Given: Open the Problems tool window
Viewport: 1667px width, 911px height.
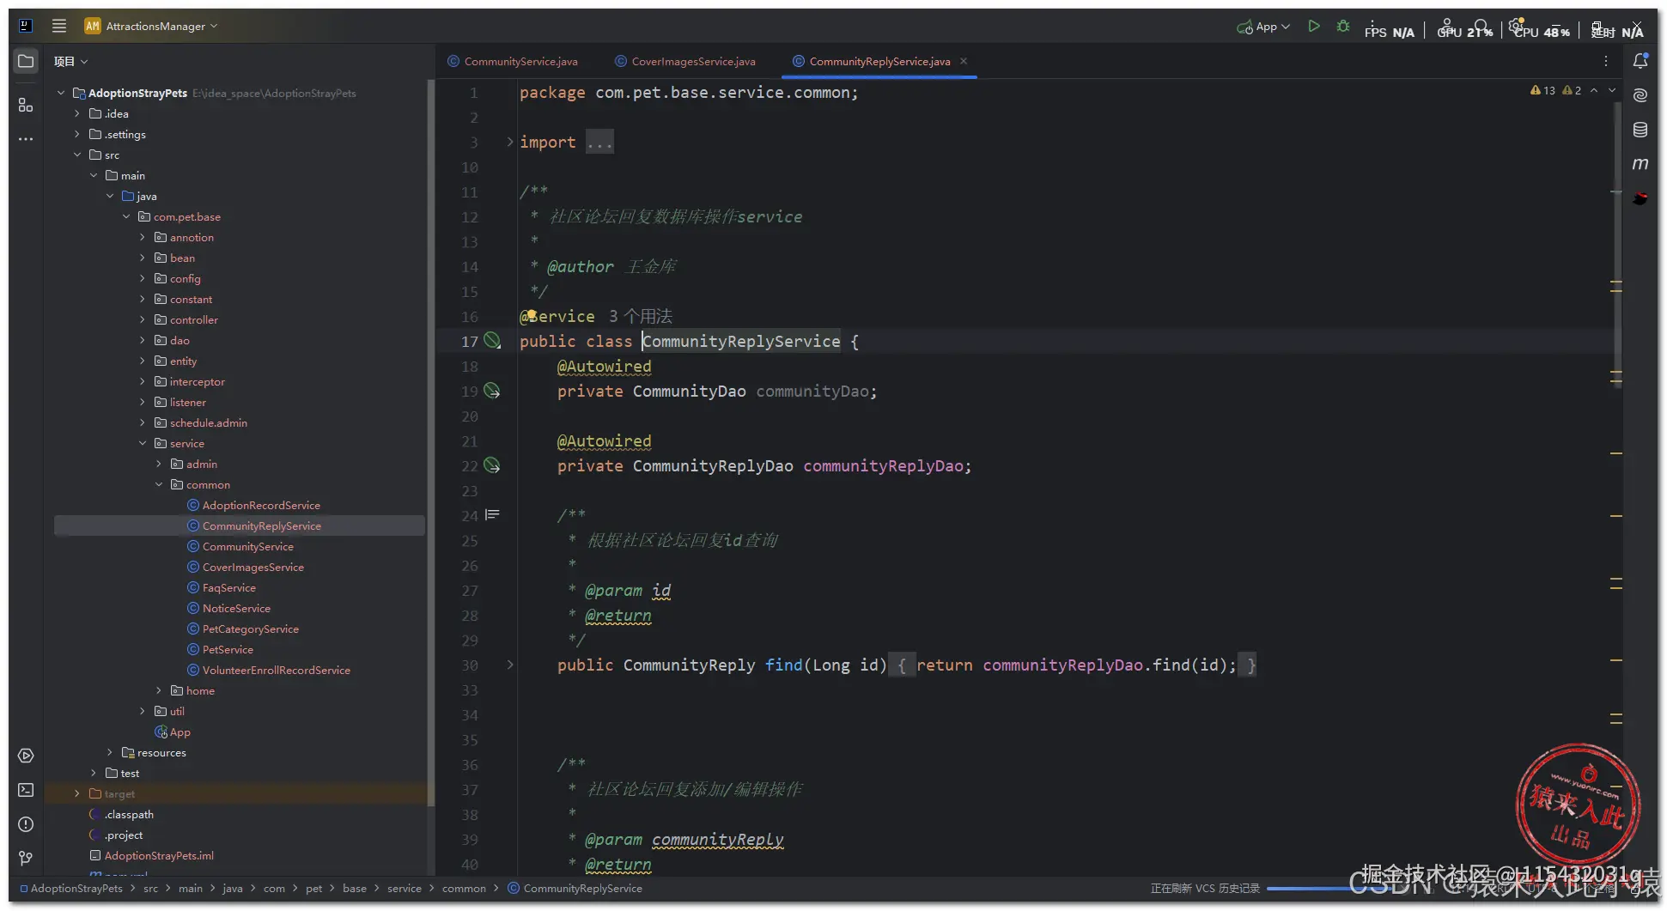Looking at the screenshot, I should click(26, 824).
